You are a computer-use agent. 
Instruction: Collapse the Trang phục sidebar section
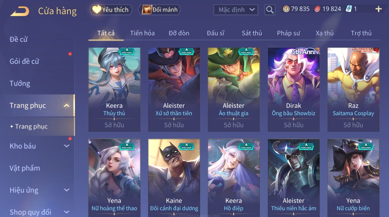click(x=67, y=106)
